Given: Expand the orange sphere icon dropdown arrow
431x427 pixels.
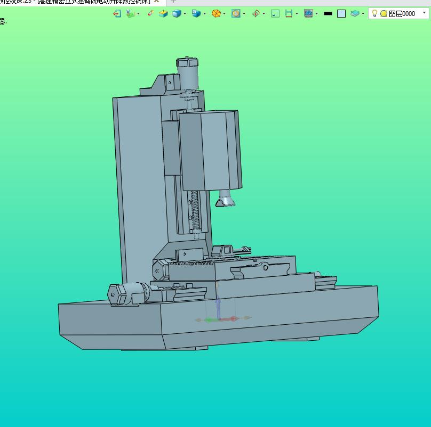Looking at the screenshot, I should pyautogui.click(x=225, y=13).
